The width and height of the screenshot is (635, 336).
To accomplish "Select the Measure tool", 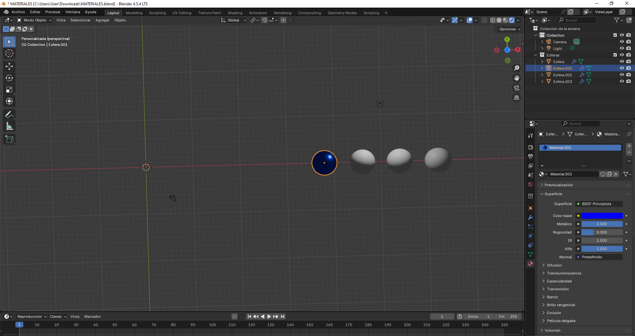I will [9, 126].
